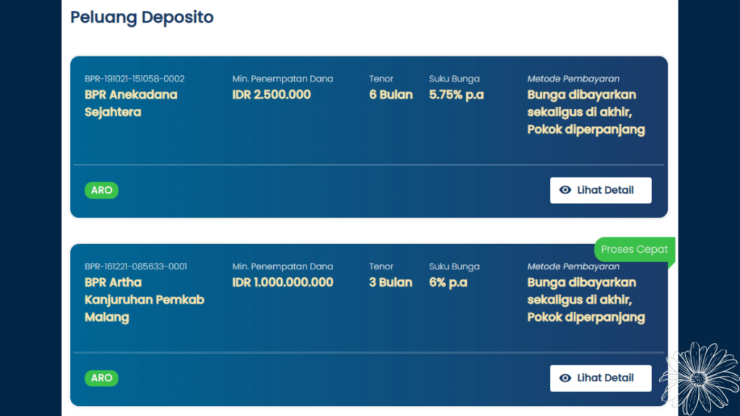
Task: Click the Peluang Deposito heading
Action: tap(142, 17)
